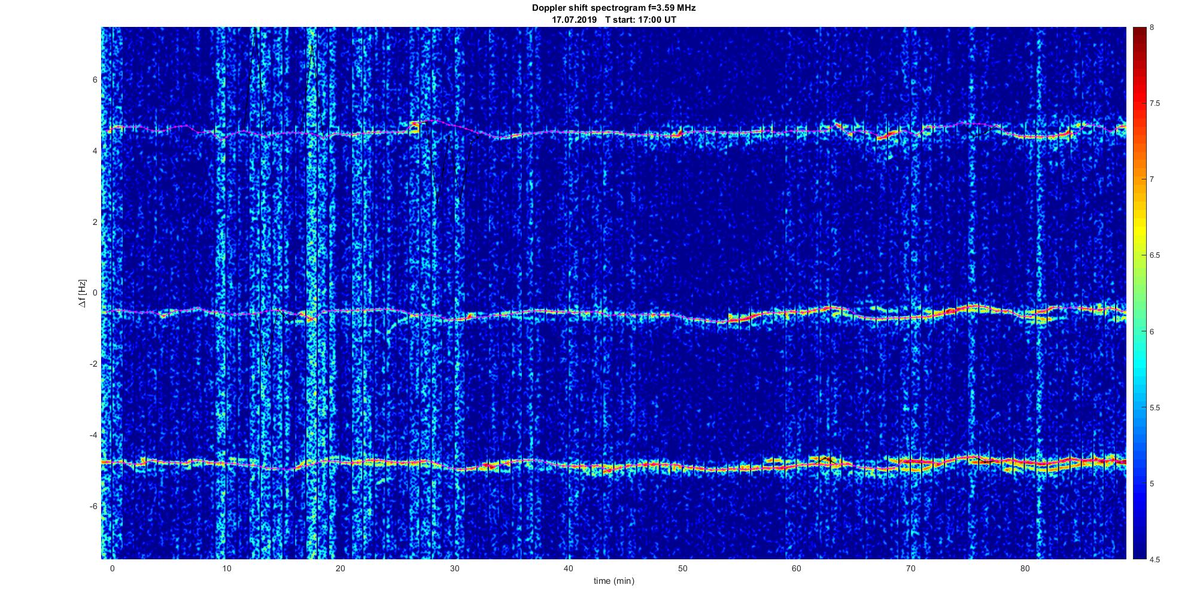Screen dimensions: 1197x600
Task: Click time-axis tick label "70"
Action: click(x=911, y=569)
